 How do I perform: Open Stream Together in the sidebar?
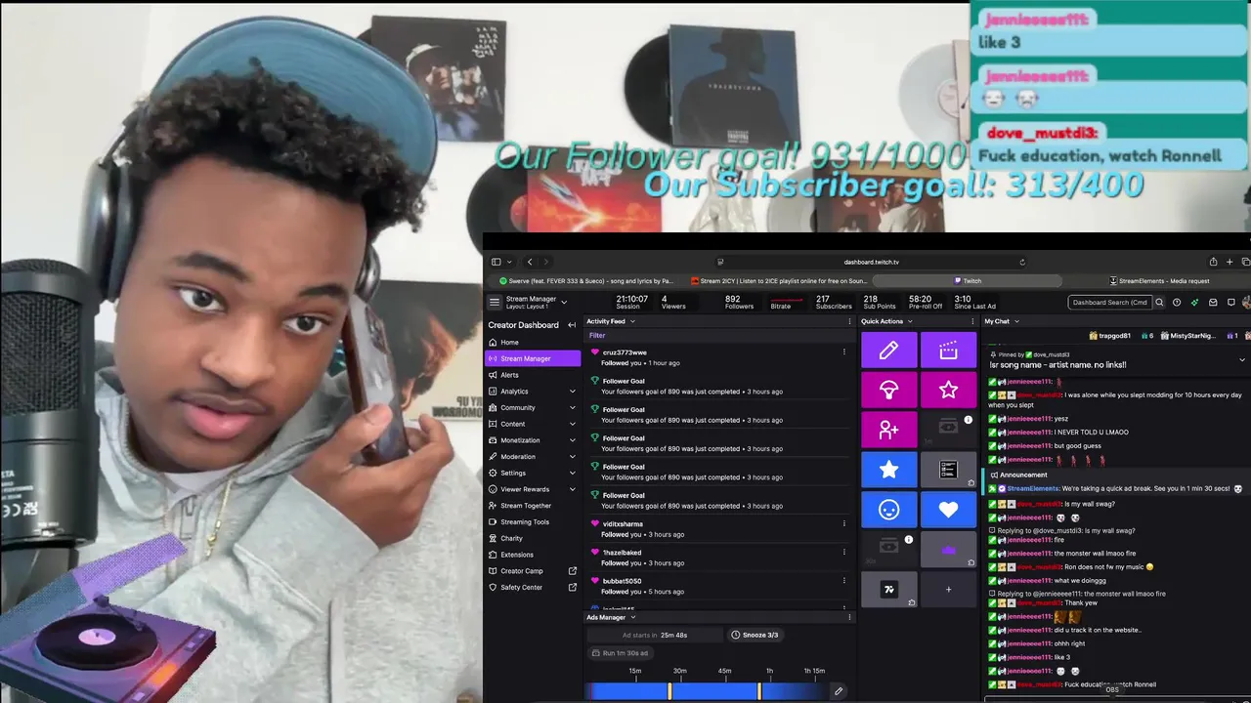534,506
